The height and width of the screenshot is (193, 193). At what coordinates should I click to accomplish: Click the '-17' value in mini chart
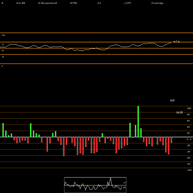click(124, 183)
